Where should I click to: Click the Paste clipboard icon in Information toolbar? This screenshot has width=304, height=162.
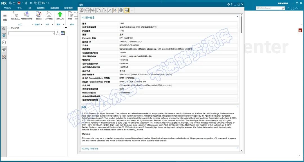[104, 10]
